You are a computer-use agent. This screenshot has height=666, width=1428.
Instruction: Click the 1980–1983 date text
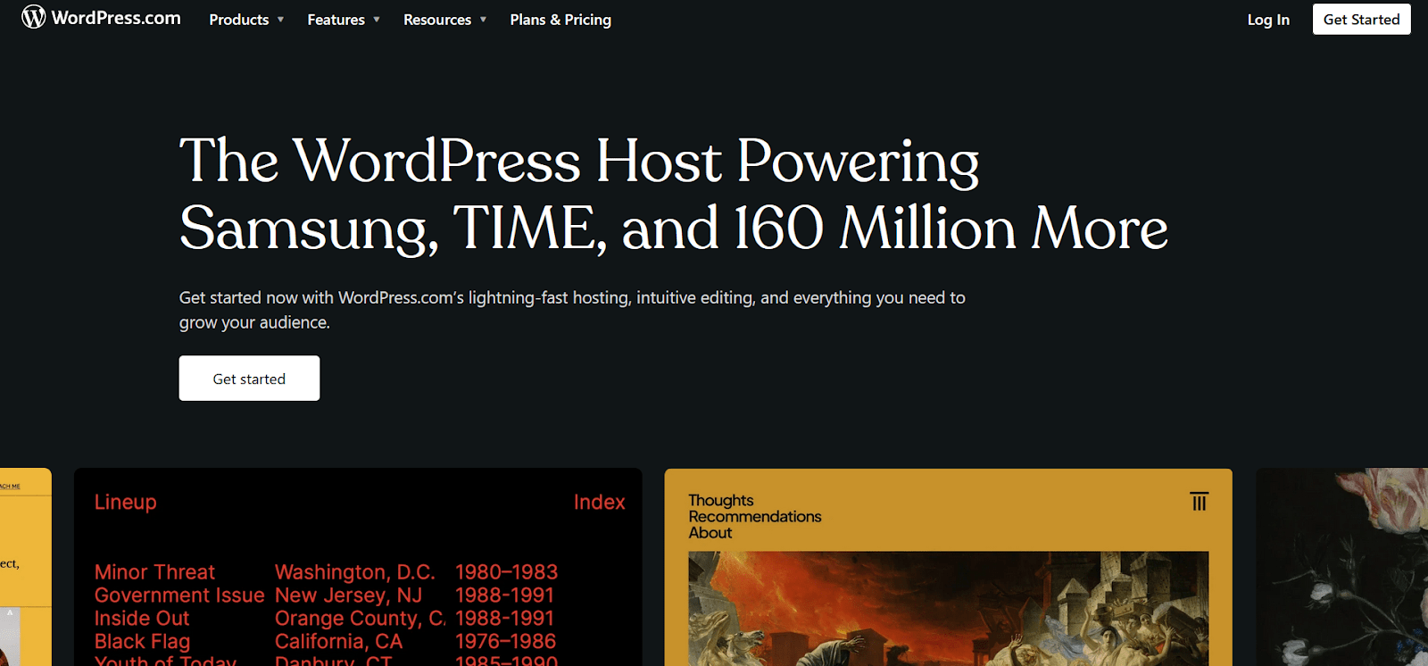point(506,572)
